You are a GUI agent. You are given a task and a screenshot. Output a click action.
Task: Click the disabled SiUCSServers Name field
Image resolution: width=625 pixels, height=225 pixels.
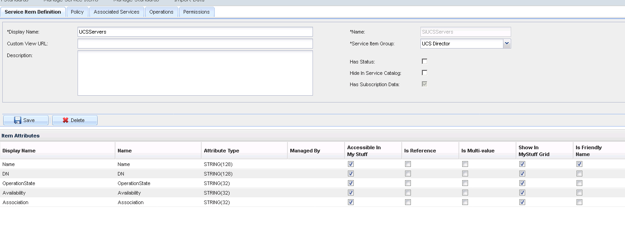[x=466, y=32]
